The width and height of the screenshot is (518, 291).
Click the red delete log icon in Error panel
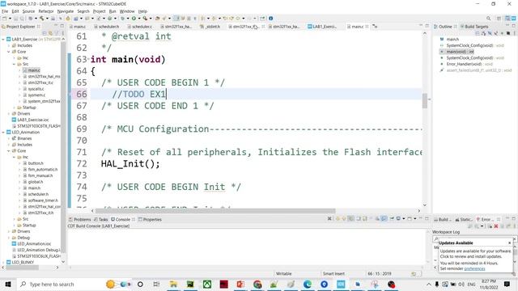tap(496, 226)
